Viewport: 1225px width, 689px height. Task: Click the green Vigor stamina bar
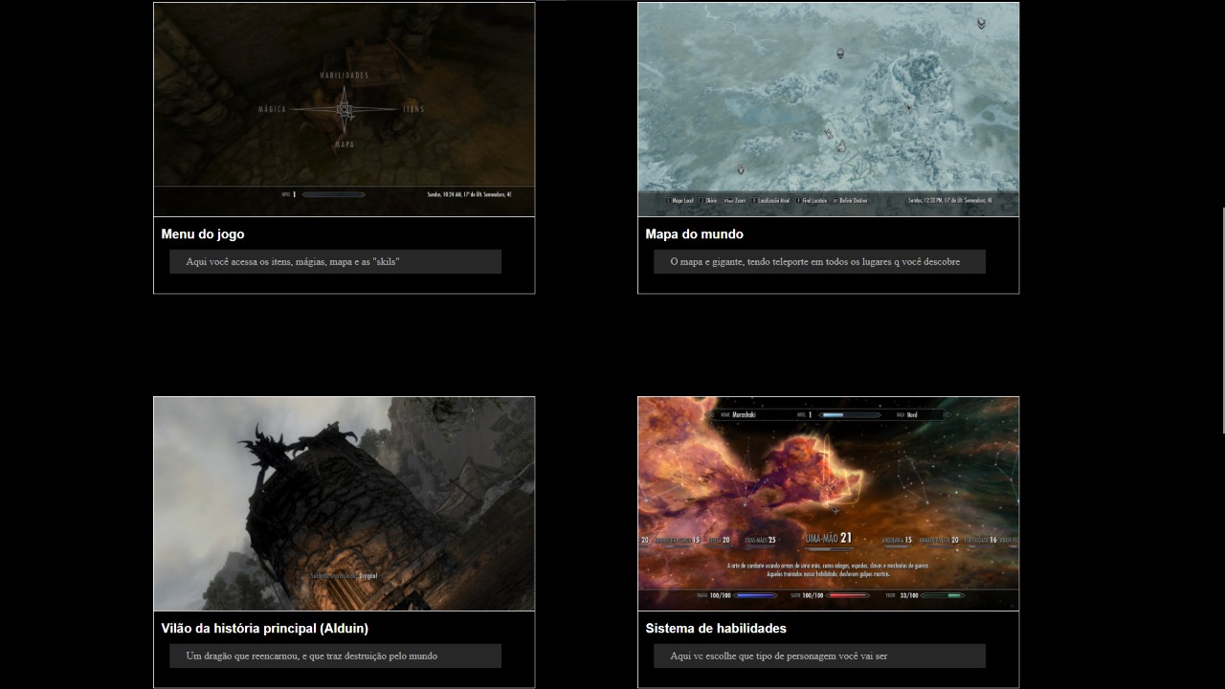point(943,594)
